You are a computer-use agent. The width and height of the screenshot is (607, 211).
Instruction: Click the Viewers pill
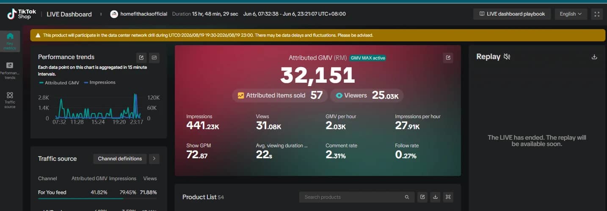367,95
